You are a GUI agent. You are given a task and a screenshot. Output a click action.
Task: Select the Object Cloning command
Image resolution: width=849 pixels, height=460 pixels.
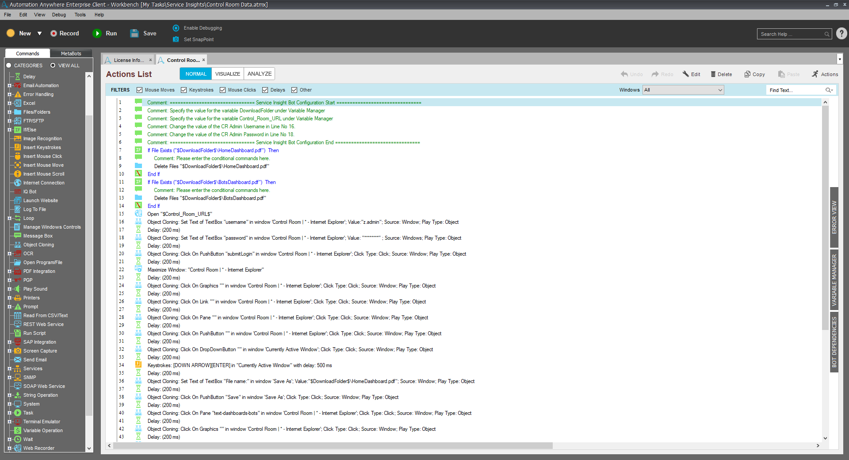pos(38,245)
